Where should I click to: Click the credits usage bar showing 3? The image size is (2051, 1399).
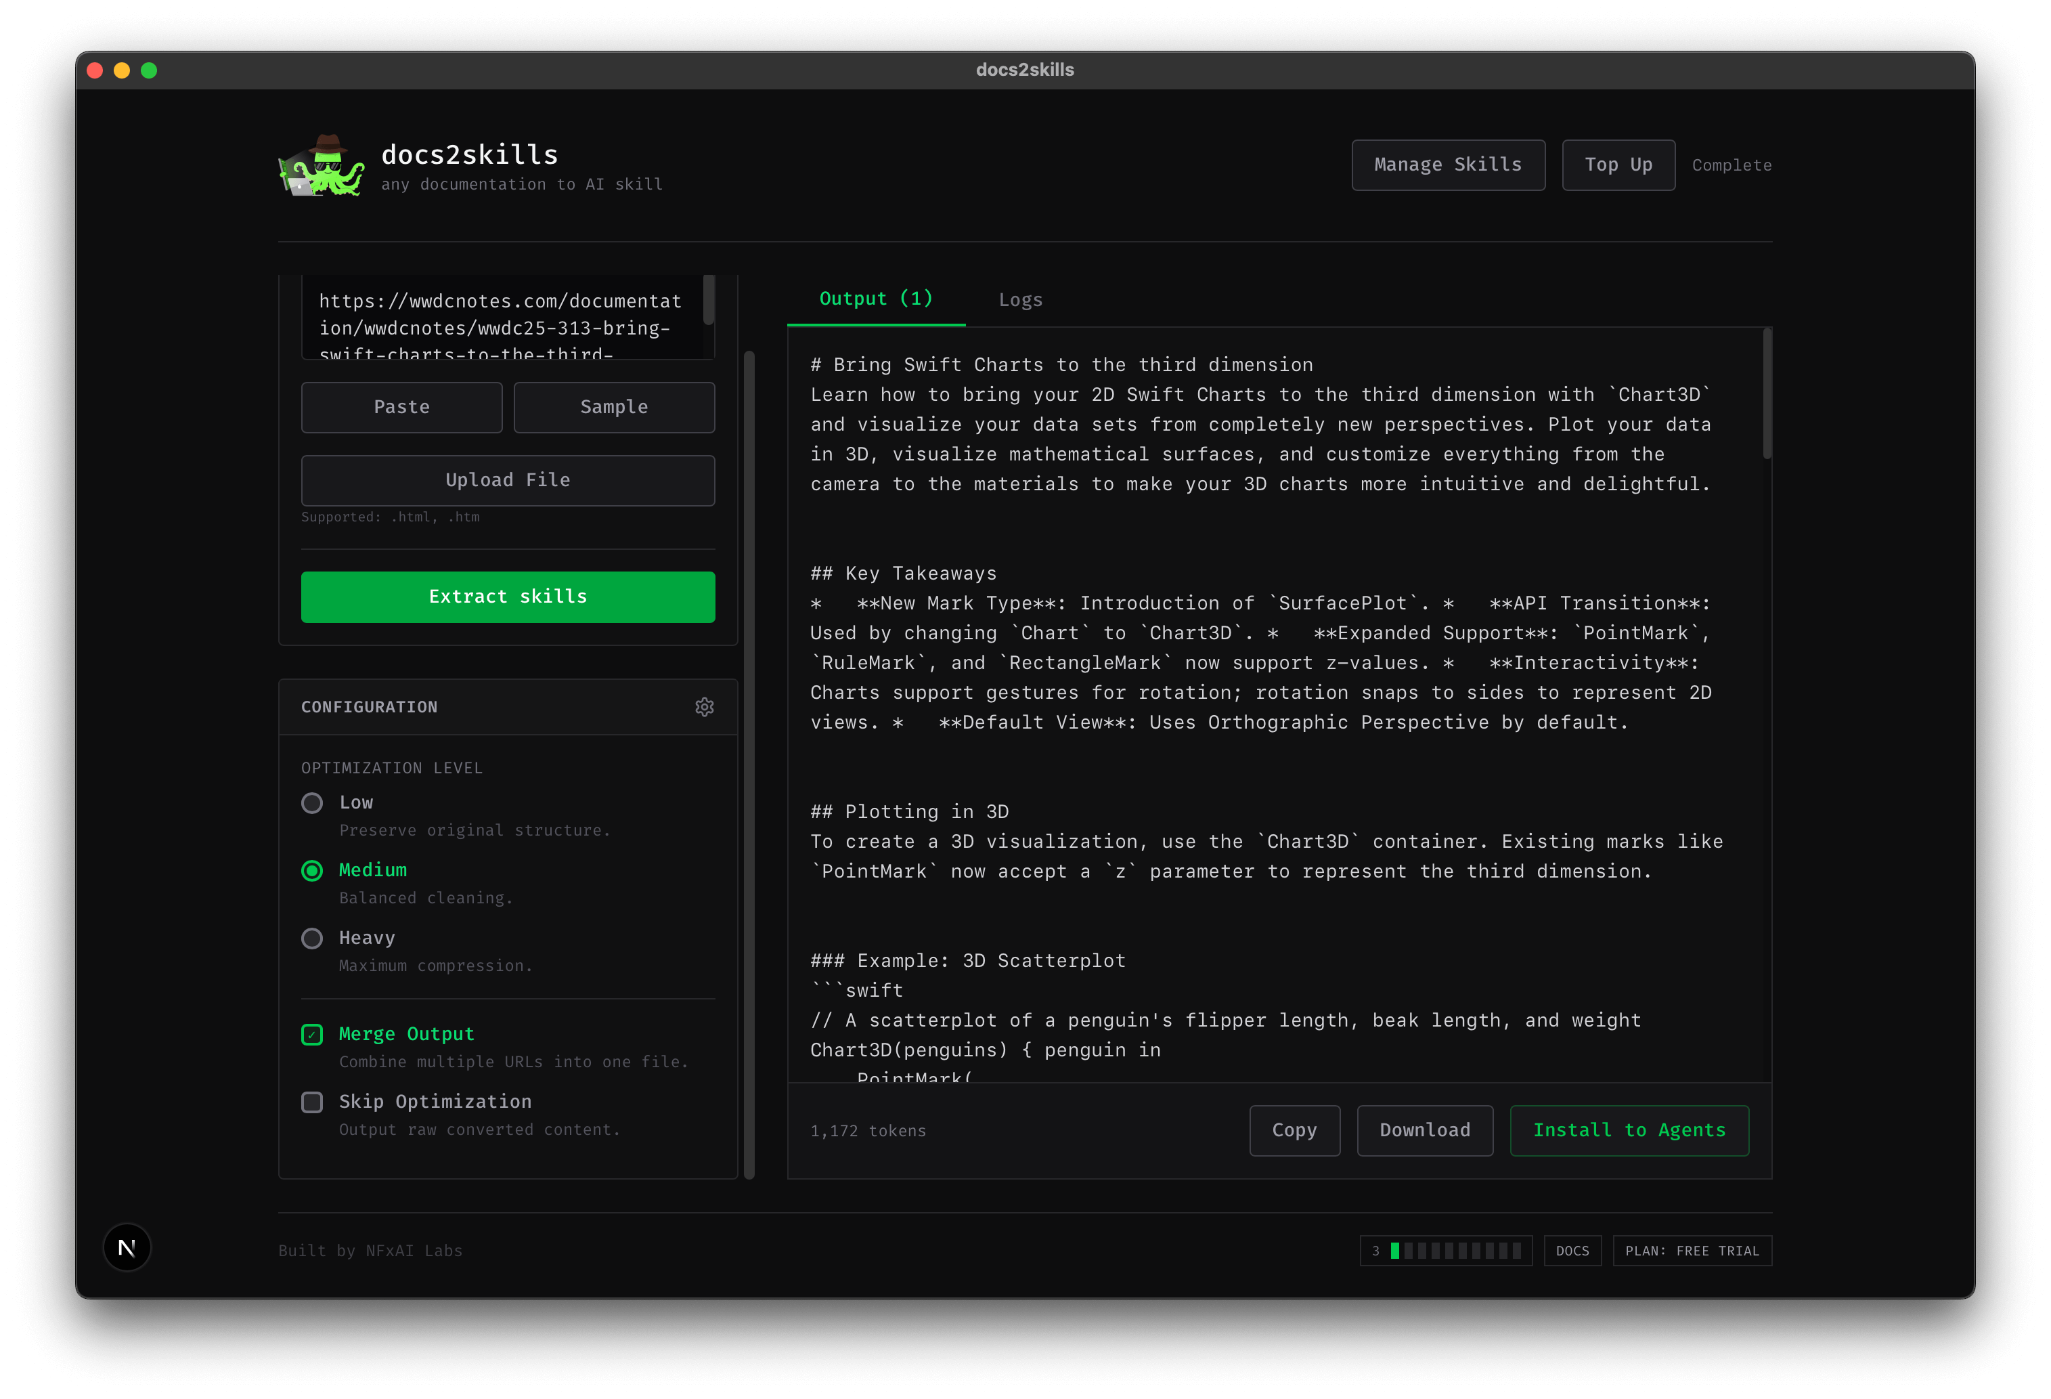pos(1446,1250)
